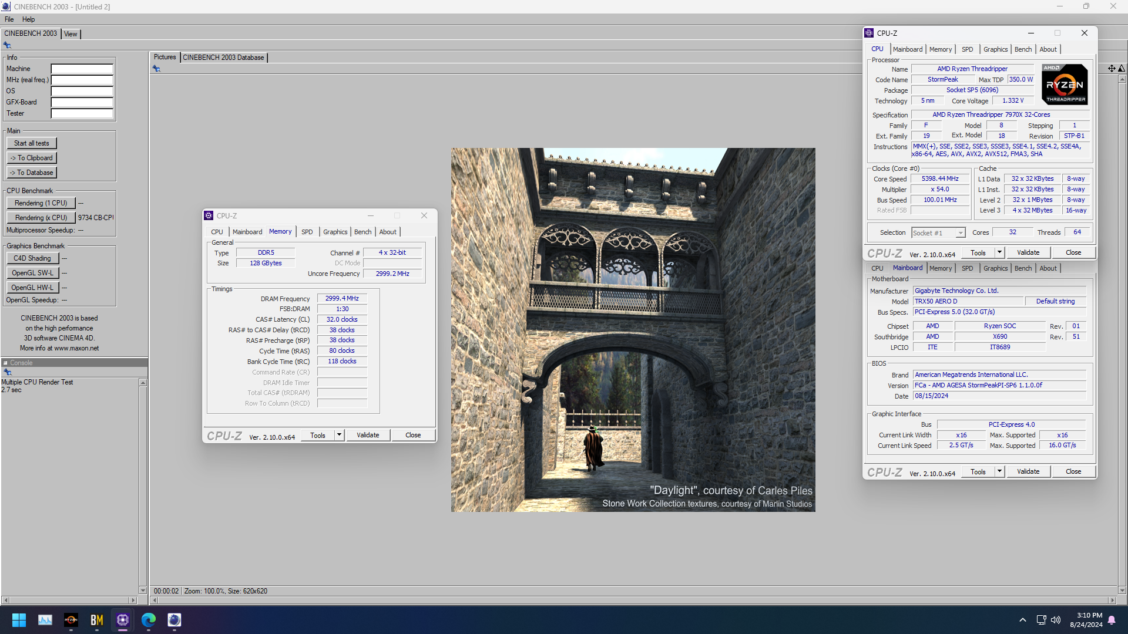Click Close button in Mainboard CPU-Z window
This screenshot has width=1128, height=634.
coord(1073,471)
